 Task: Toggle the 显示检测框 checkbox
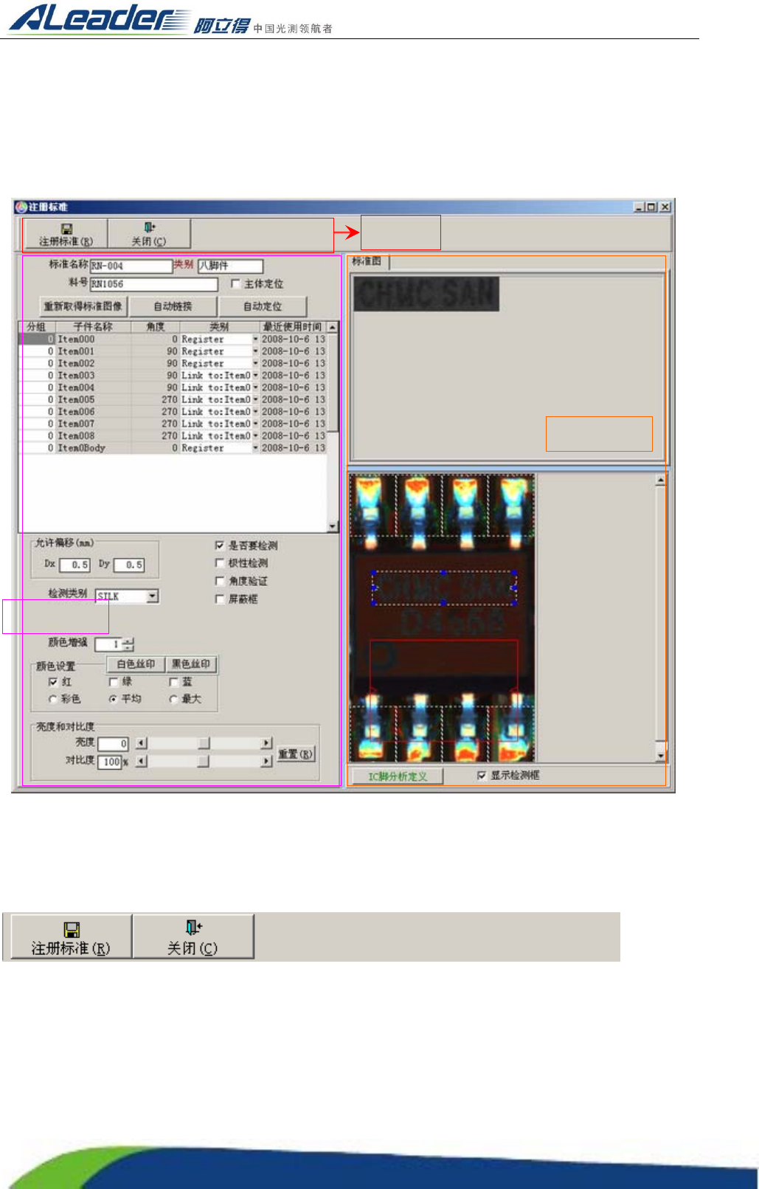tap(482, 775)
